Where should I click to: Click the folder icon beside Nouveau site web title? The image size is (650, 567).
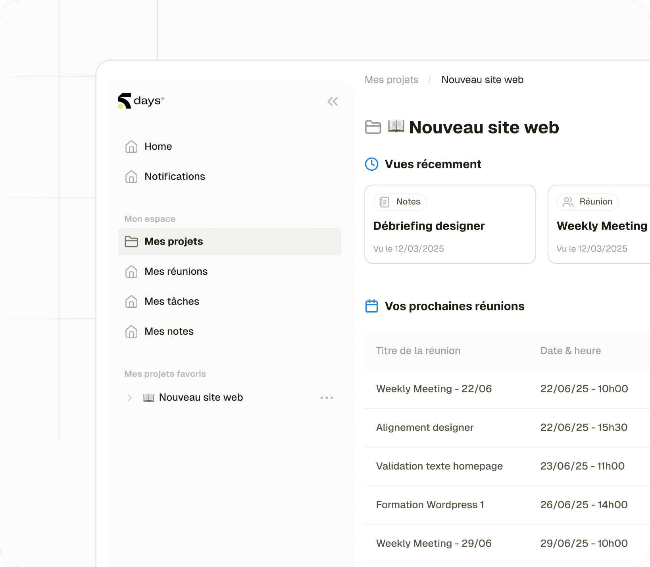[x=373, y=127]
